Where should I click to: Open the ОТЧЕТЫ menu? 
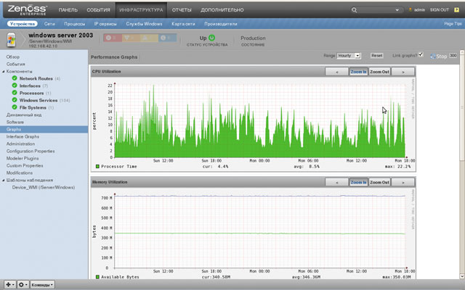coord(182,9)
